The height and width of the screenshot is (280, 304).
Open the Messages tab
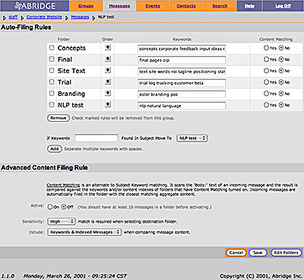(119, 6)
